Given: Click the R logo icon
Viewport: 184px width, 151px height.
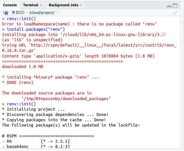Looking at the screenshot, I should pos(6,13).
